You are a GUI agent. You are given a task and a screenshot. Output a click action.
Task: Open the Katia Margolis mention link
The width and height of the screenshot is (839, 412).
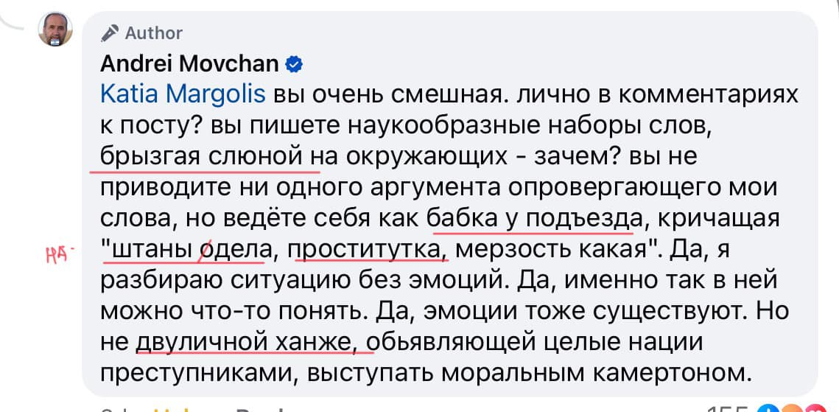click(x=183, y=95)
